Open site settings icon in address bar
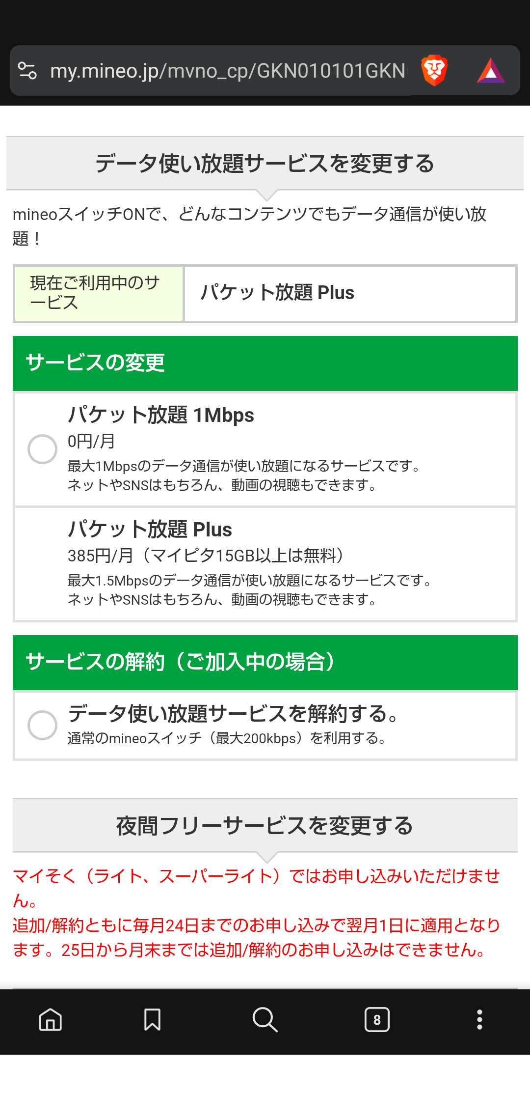Screen dimensions: 530x1120 [27, 71]
